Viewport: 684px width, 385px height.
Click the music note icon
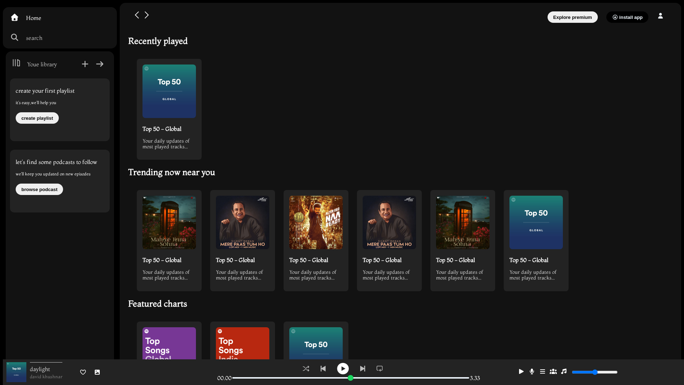pyautogui.click(x=564, y=371)
